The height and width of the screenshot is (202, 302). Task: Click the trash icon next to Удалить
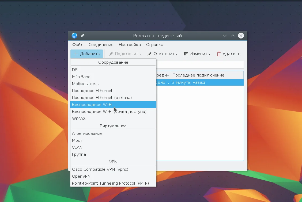click(219, 54)
